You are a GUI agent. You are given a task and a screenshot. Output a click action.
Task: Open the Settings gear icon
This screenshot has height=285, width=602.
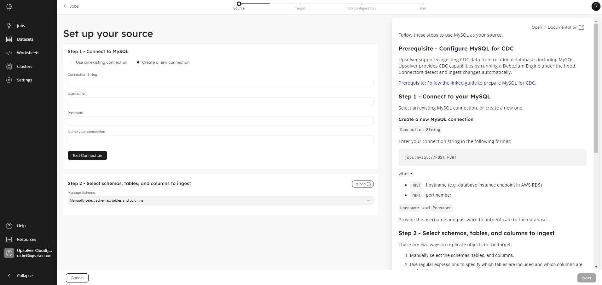[x=9, y=80]
